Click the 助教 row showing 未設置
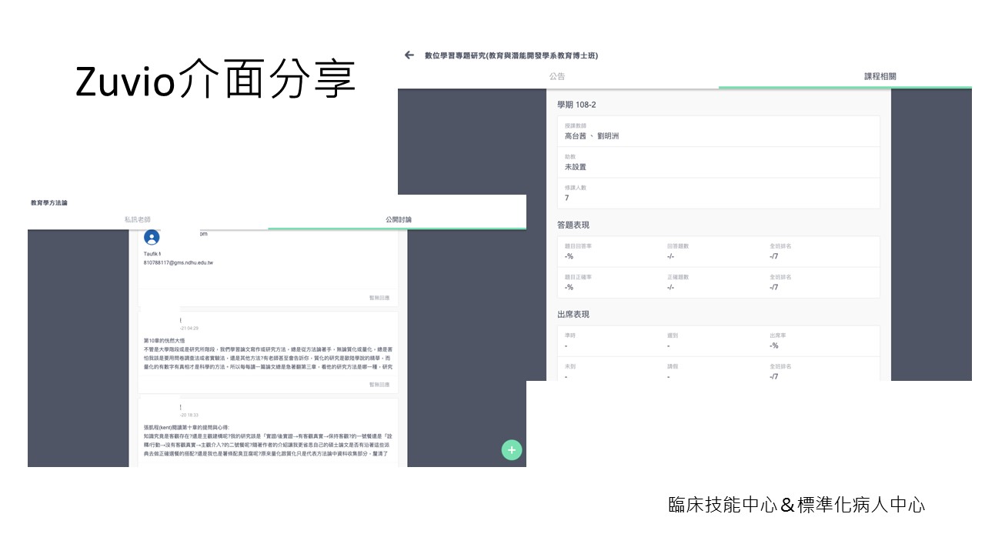This screenshot has width=985, height=554. pyautogui.click(x=718, y=162)
